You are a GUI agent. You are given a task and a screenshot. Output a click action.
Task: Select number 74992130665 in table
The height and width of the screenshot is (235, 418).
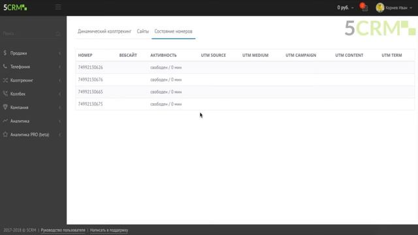pos(90,92)
